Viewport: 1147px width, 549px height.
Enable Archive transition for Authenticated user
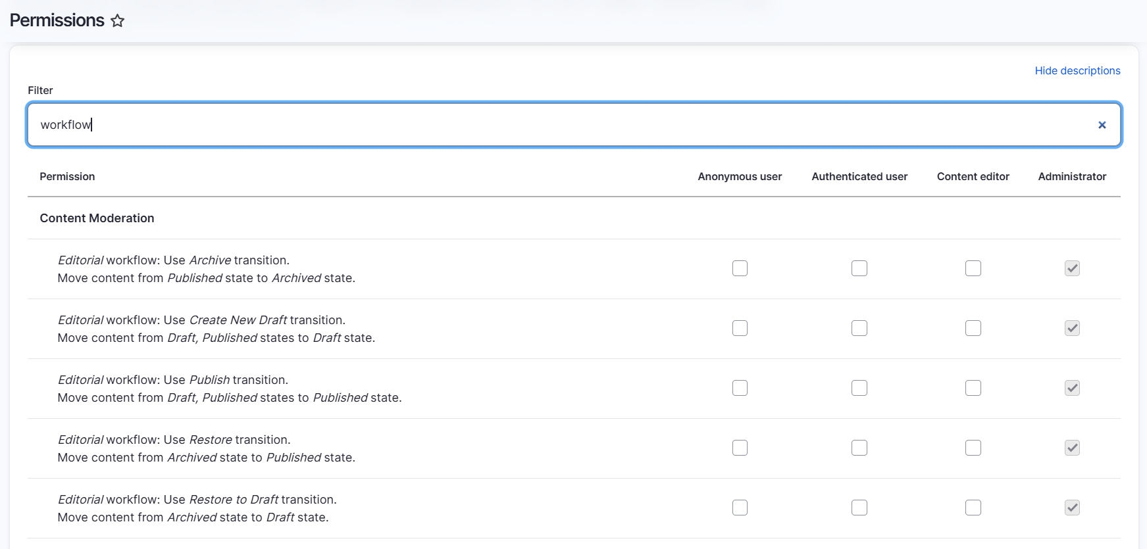click(x=859, y=268)
